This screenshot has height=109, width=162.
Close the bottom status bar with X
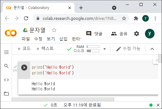click(158, 105)
